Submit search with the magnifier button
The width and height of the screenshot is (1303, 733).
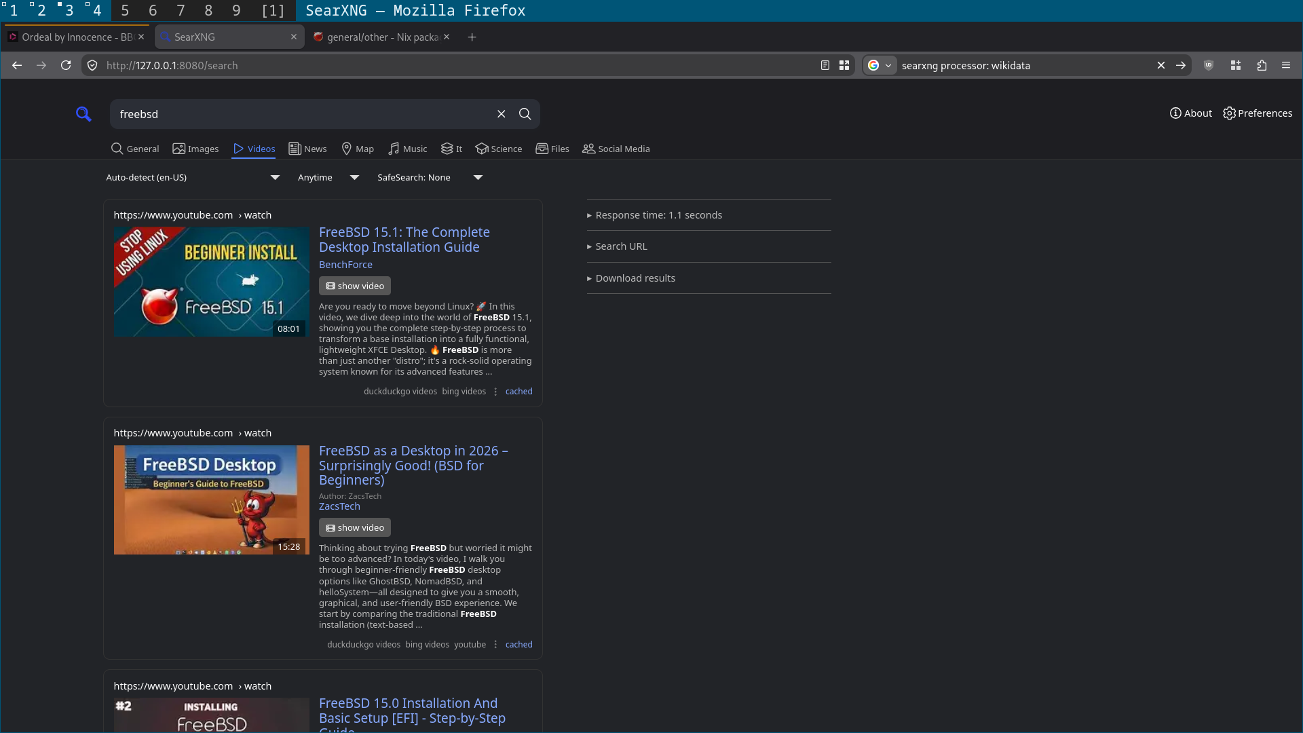[525, 114]
